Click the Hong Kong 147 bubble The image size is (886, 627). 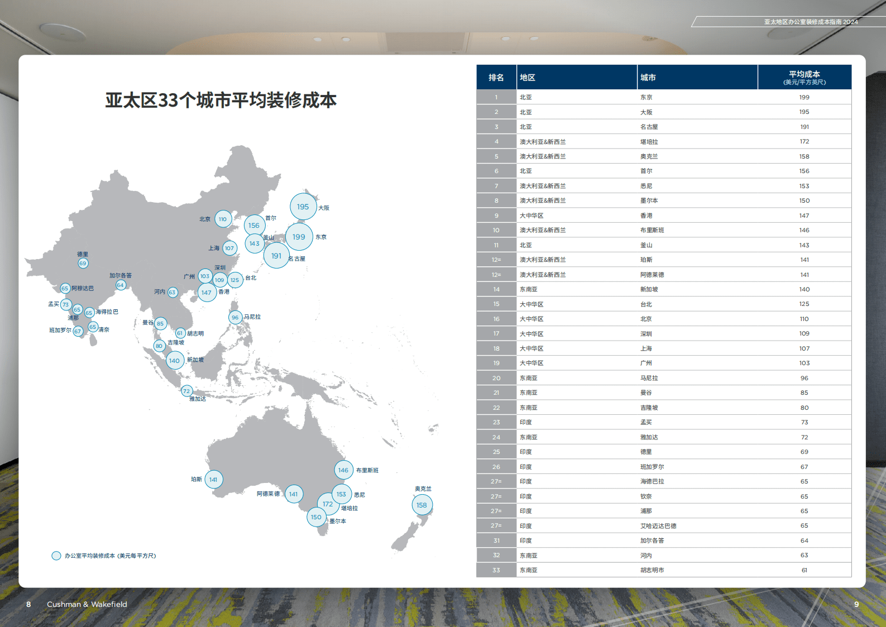[x=207, y=293]
